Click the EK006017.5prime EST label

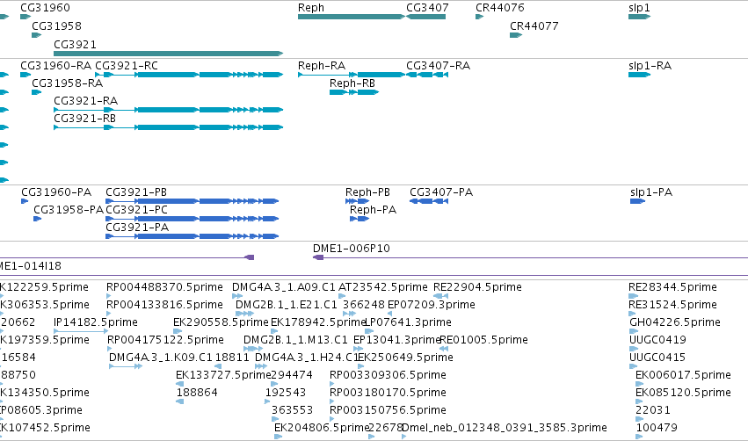[683, 375]
